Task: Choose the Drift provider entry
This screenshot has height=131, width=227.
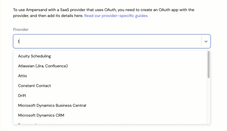Action: [110, 96]
